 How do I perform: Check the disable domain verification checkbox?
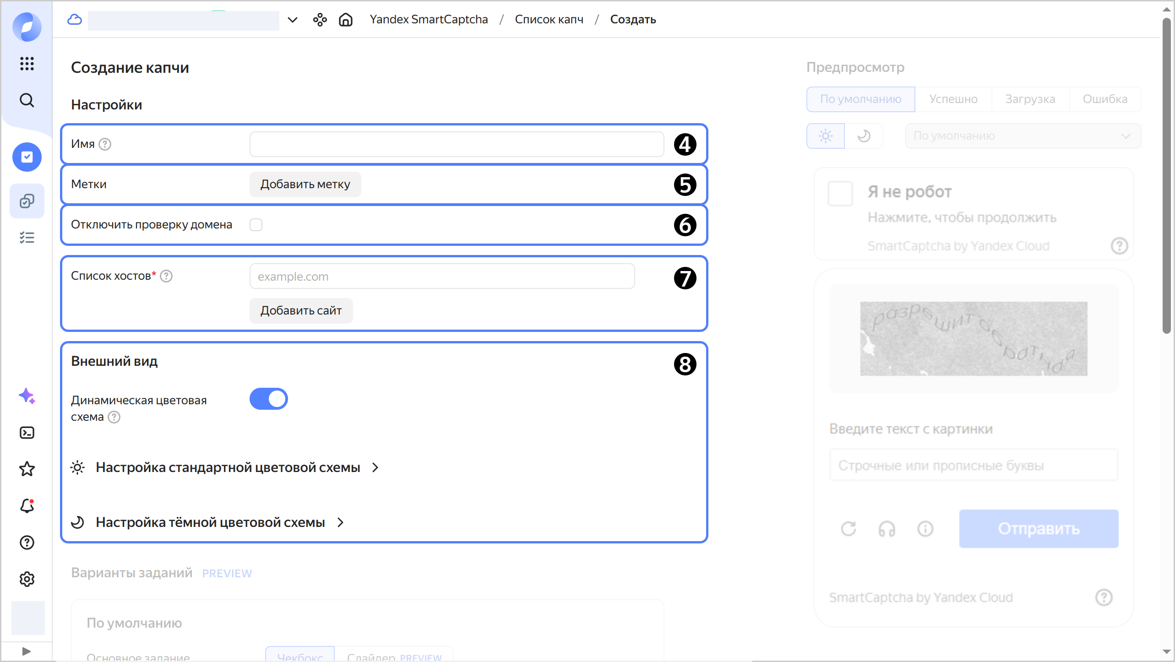256,225
